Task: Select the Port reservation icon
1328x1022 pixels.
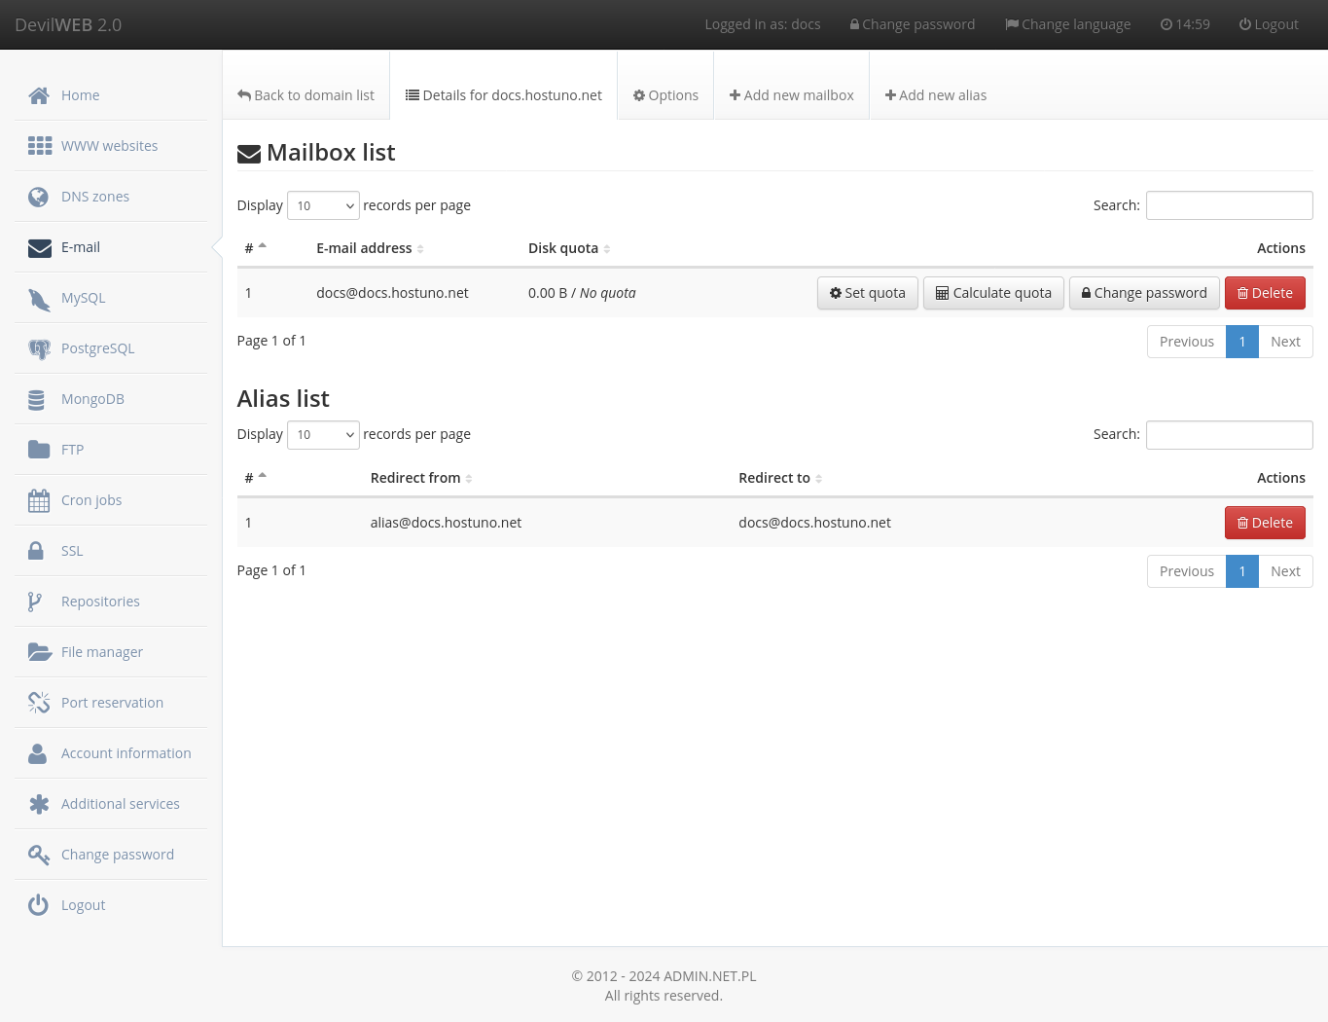Action: click(39, 702)
